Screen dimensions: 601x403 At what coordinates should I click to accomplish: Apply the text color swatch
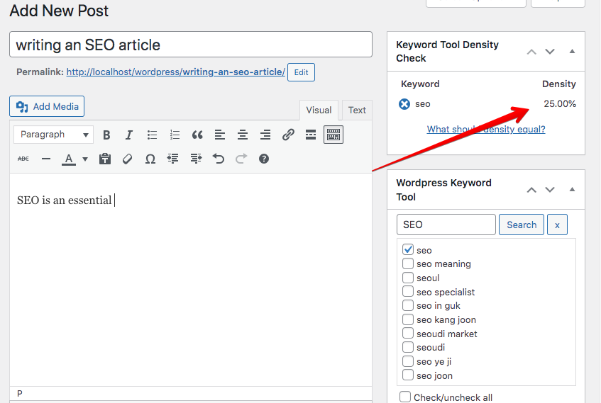(68, 159)
